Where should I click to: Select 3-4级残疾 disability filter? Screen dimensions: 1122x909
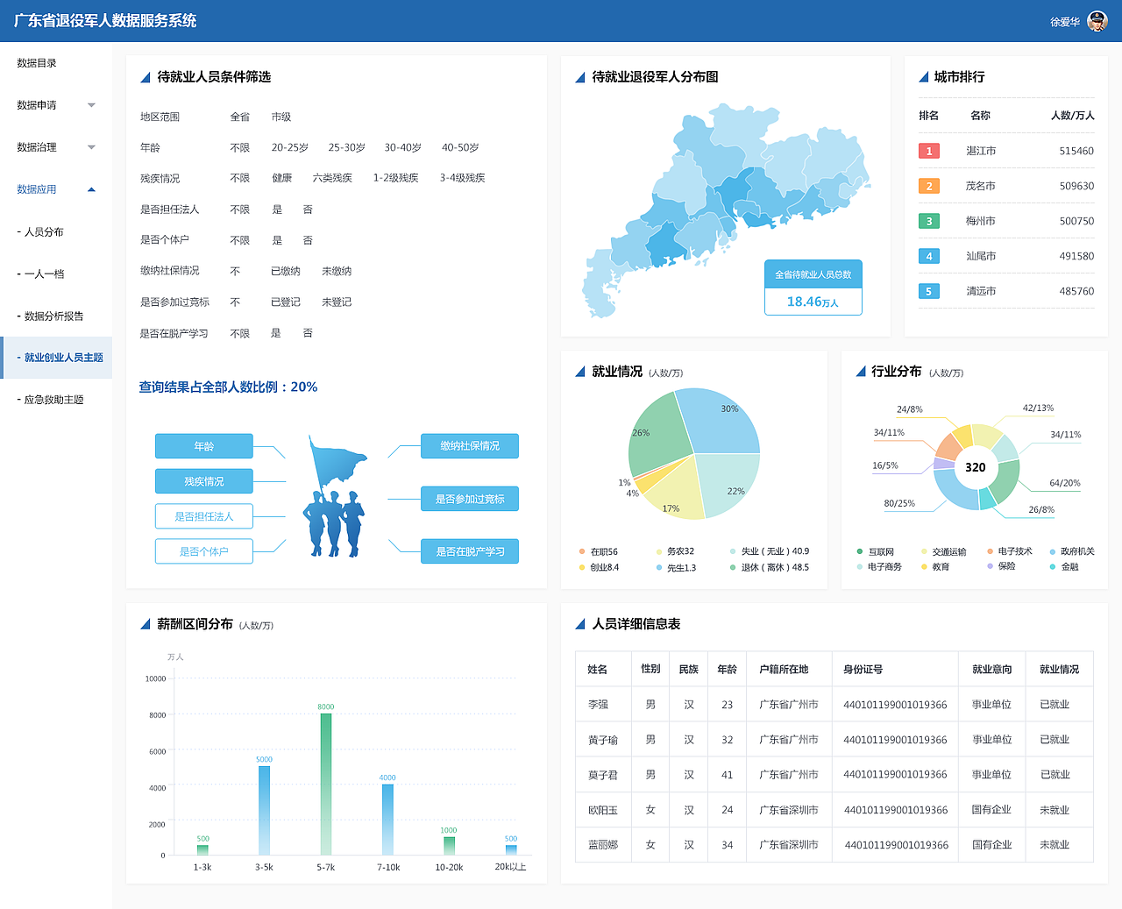(463, 178)
